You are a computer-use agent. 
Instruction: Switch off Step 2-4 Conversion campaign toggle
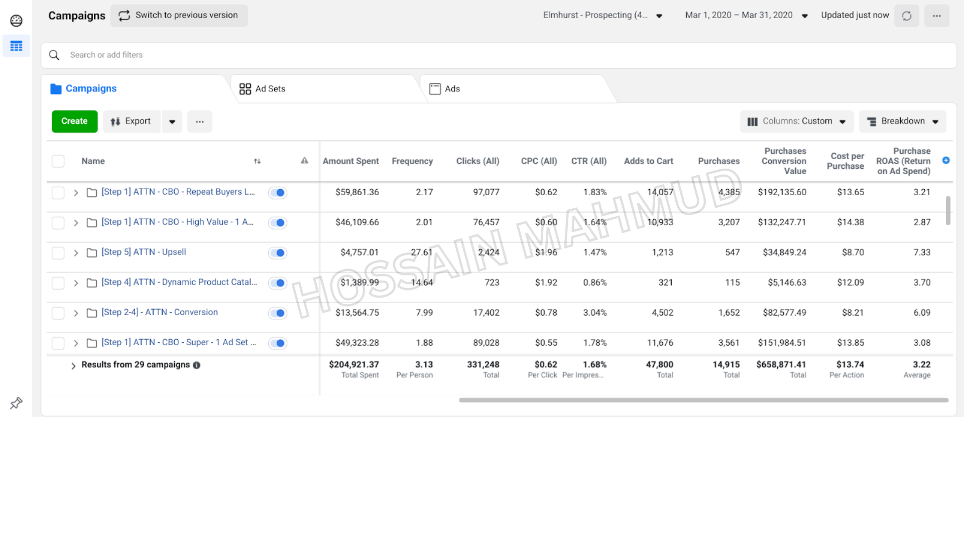pyautogui.click(x=278, y=313)
